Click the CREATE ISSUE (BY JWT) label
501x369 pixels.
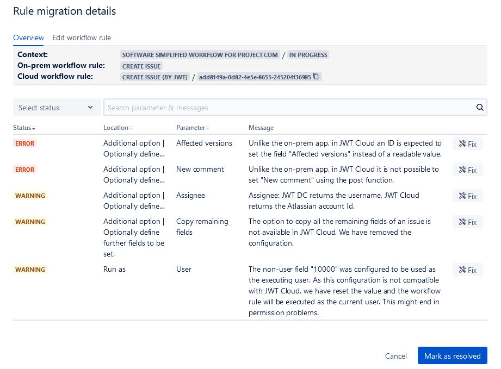[154, 77]
